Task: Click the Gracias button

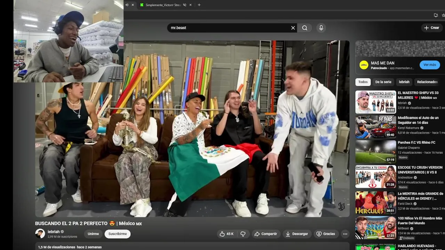Action: tap(325, 234)
